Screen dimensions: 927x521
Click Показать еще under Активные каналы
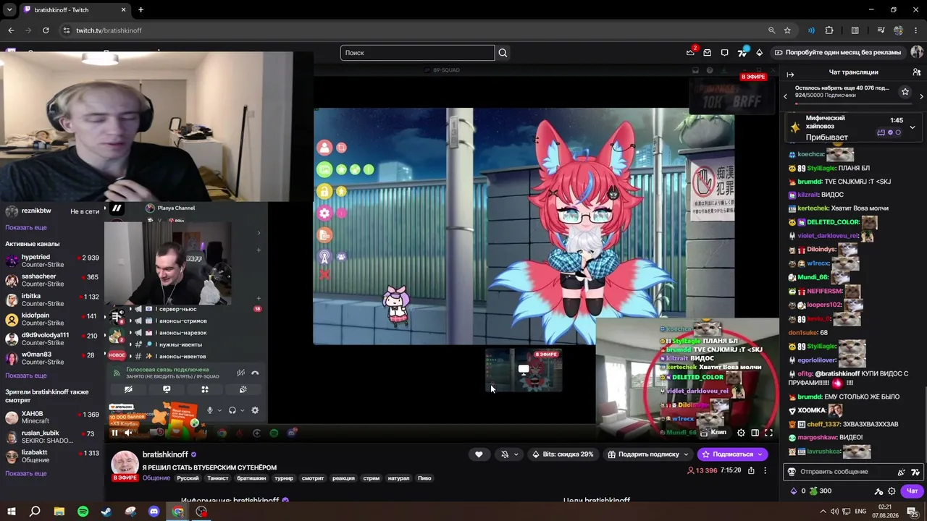(x=26, y=376)
